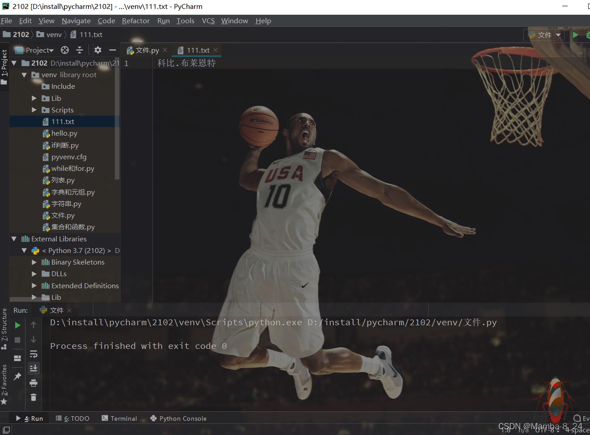Open the Project view dropdown
Screen dimensions: 590x435
[x=35, y=50]
